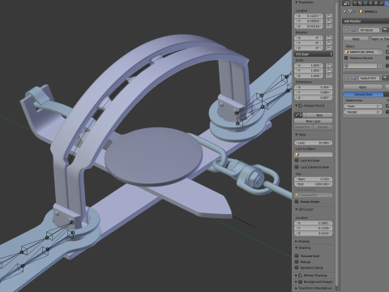The width and height of the screenshot is (389, 292).
Task: Collapse the Subsurf modifier panel
Action: 346,78
